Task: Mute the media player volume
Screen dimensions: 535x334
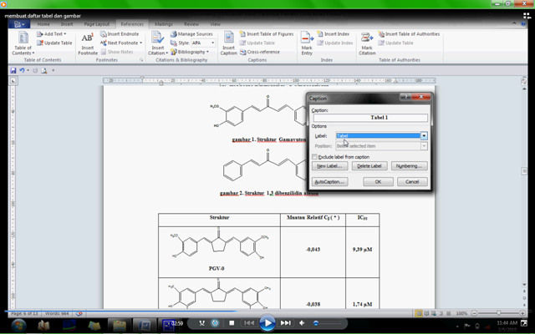Action: point(302,323)
